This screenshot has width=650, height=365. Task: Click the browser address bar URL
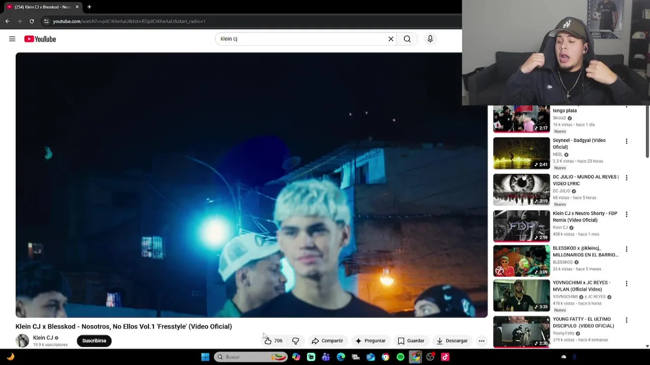(129, 21)
